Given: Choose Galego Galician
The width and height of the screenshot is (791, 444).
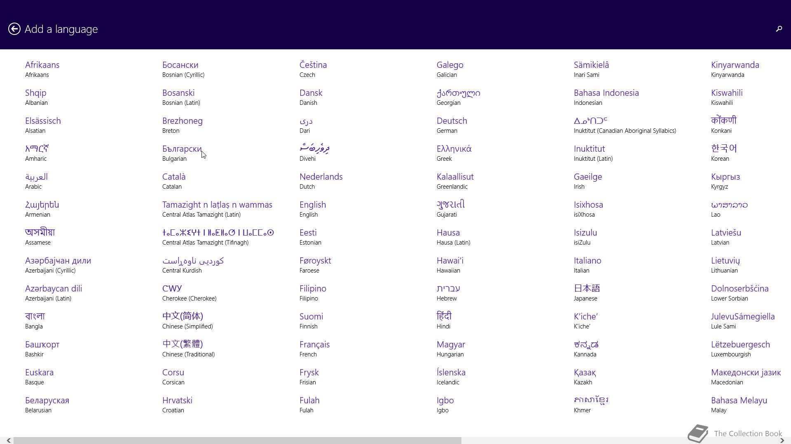Looking at the screenshot, I should tap(450, 69).
